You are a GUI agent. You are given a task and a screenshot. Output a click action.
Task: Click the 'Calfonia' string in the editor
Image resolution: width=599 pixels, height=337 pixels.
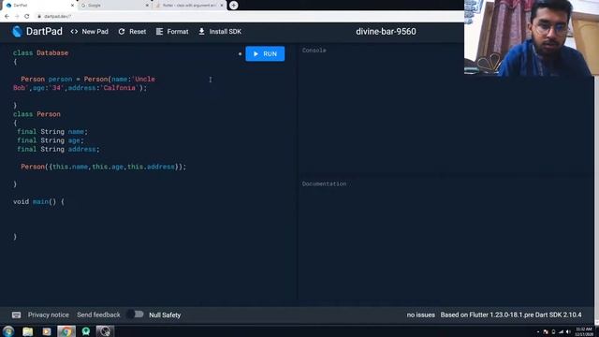click(119, 88)
